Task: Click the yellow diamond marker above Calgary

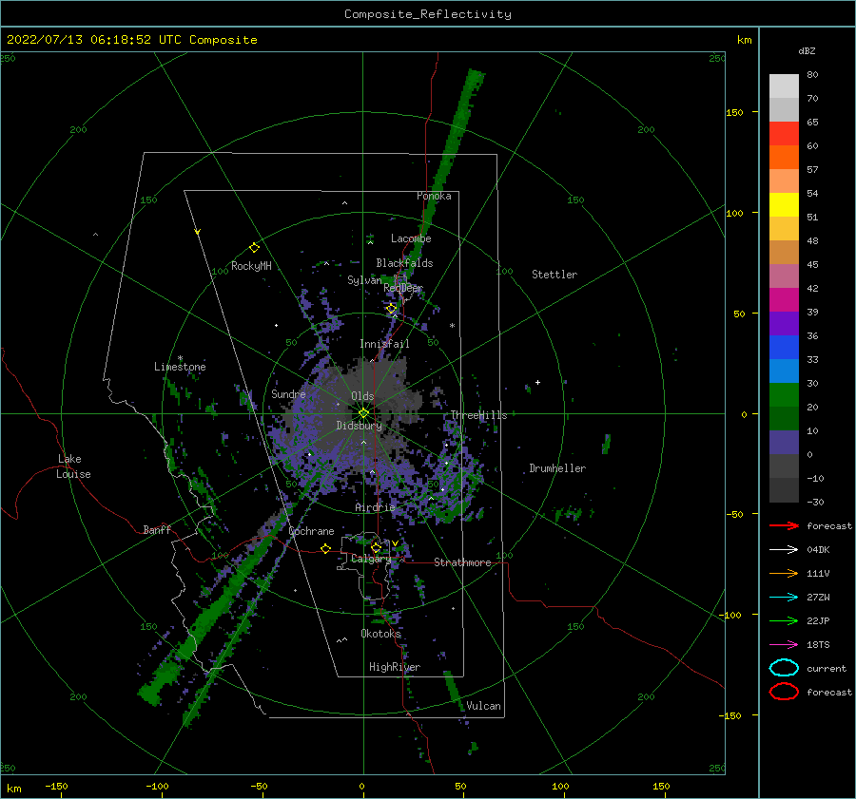Action: (x=376, y=547)
